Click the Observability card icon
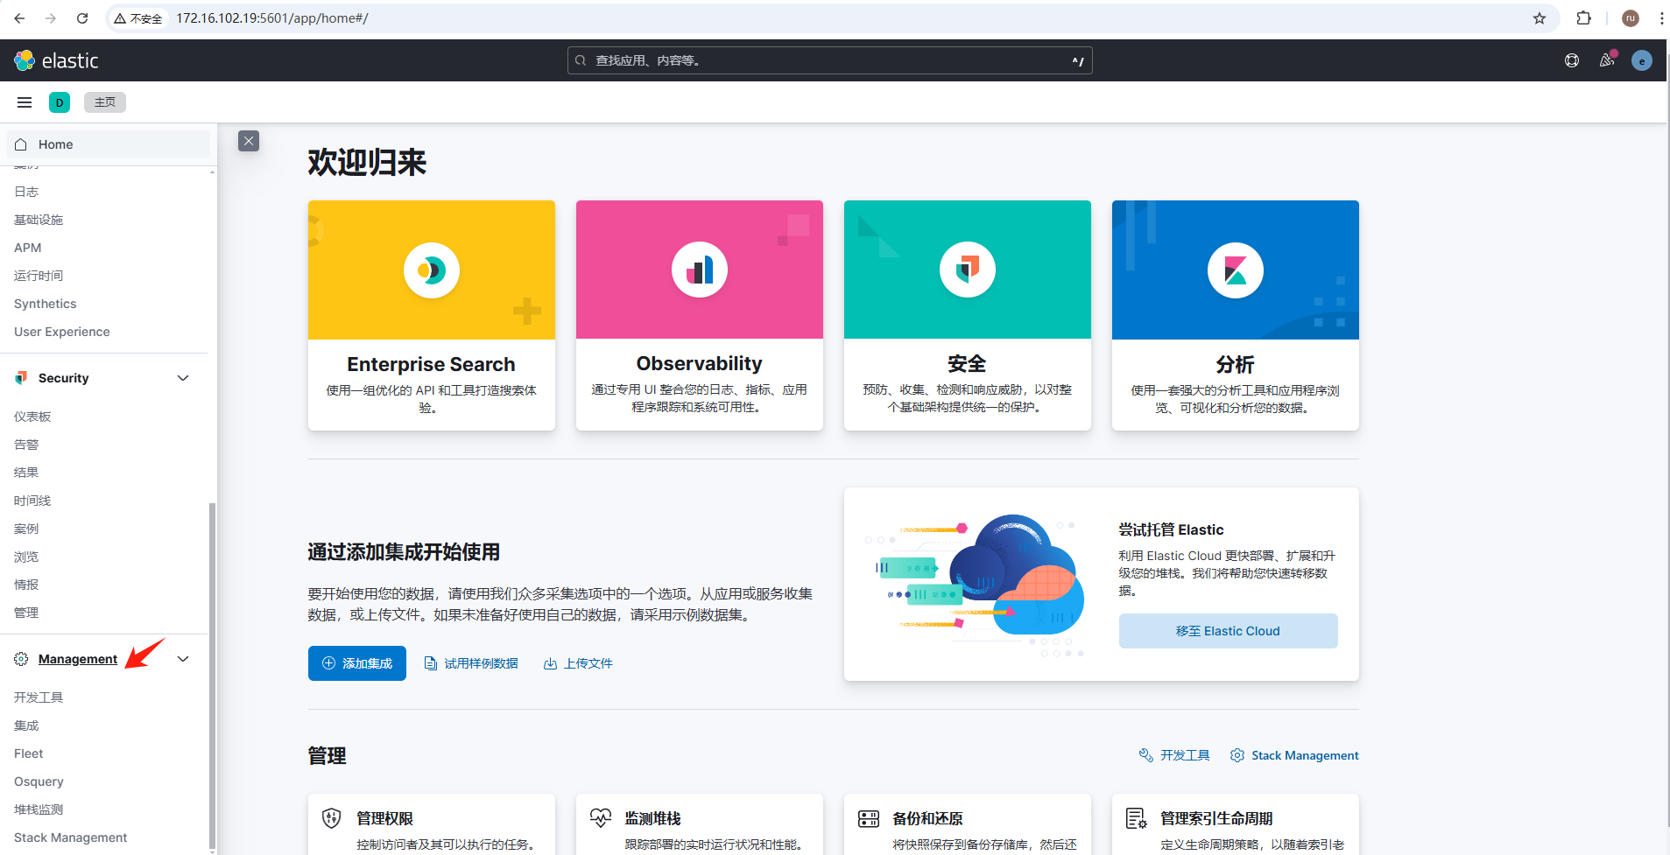 click(700, 270)
